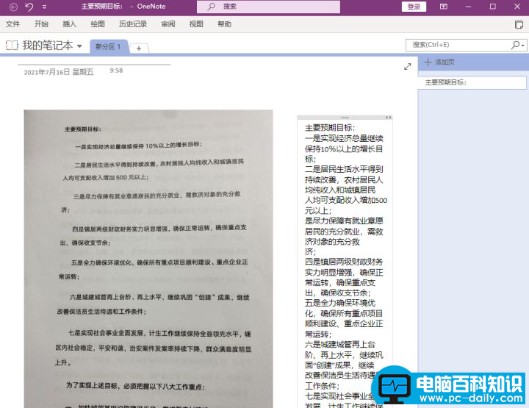Open the ribbon display options icon
The image size is (529, 408).
443,7
